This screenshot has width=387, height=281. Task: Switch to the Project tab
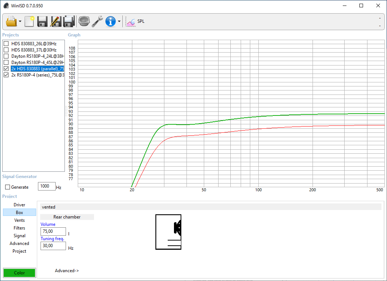click(x=20, y=251)
